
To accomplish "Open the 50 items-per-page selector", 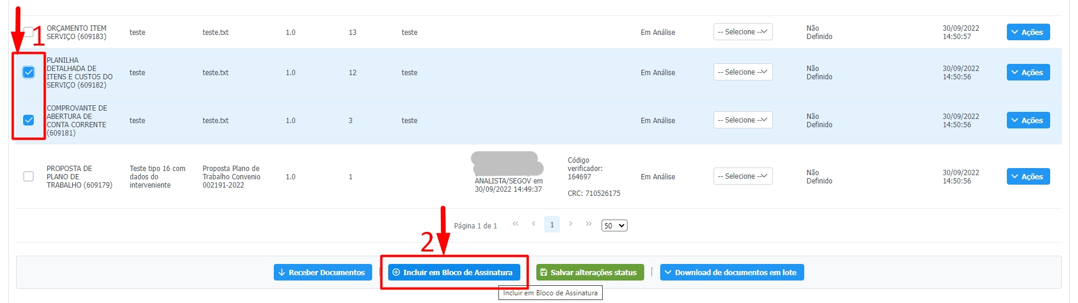I will pyautogui.click(x=614, y=225).
